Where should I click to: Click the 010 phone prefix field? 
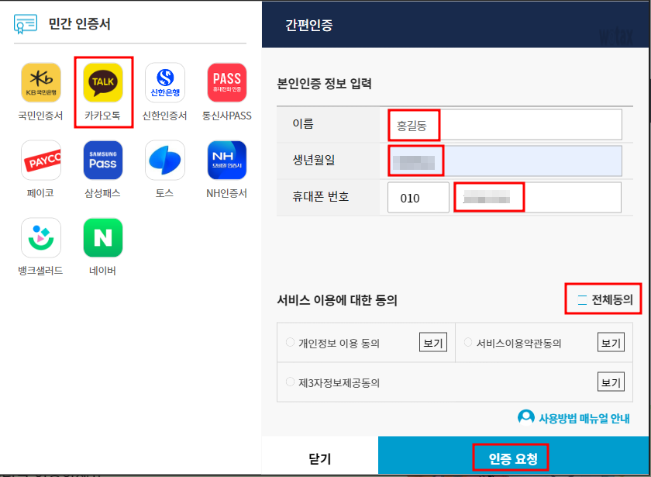418,197
